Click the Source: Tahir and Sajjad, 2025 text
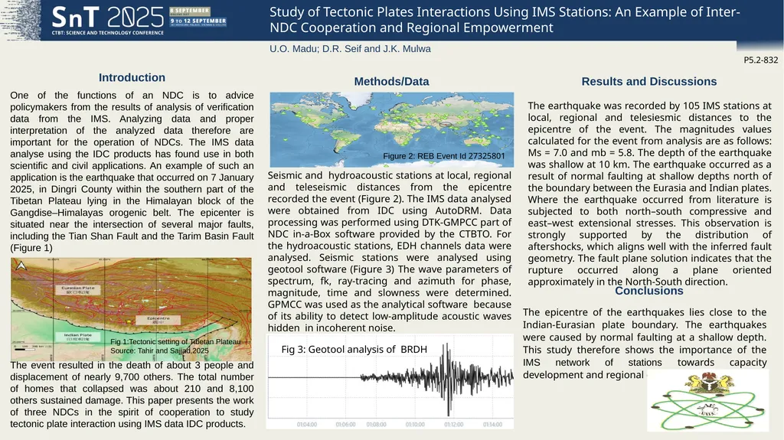Viewport: 784px width, 440px height. (159, 351)
